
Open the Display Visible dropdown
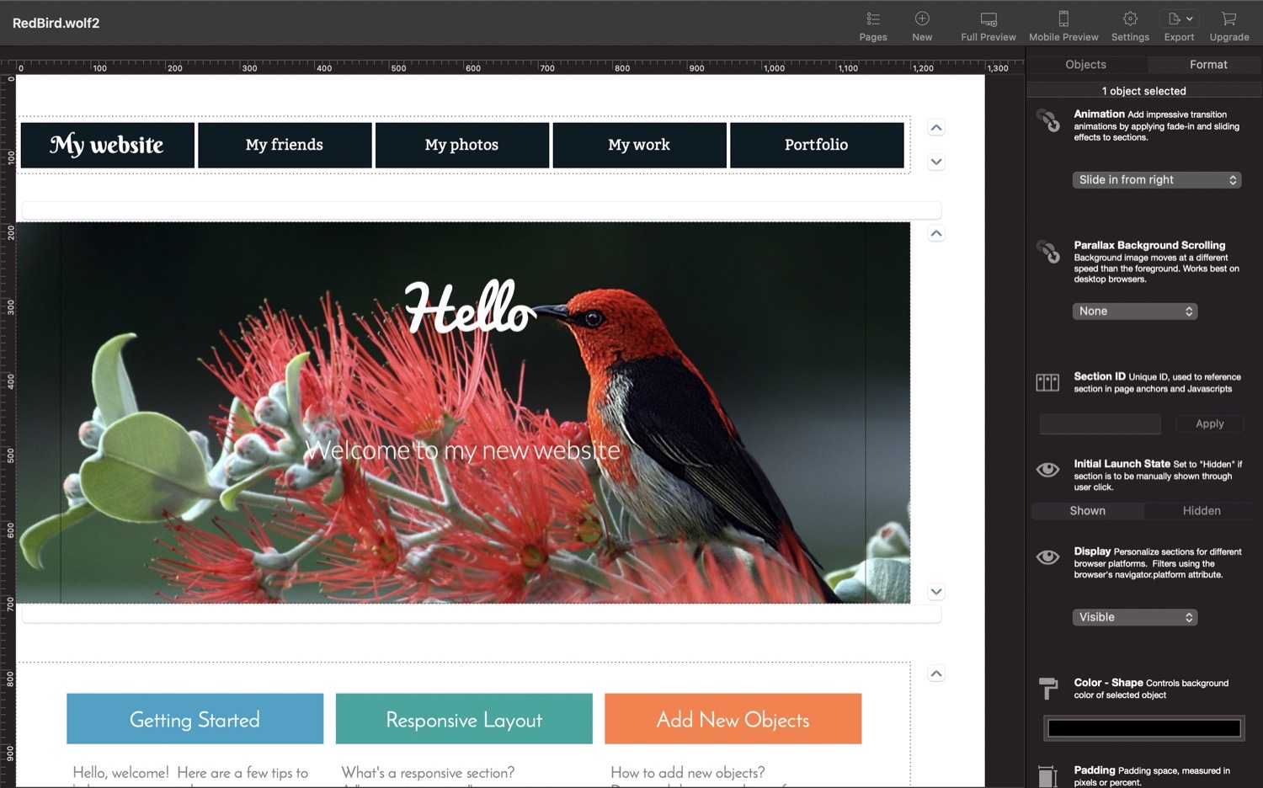click(1135, 618)
